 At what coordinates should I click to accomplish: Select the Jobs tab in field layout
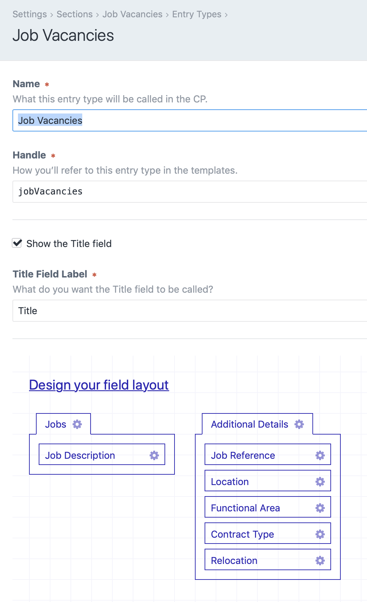click(x=56, y=424)
